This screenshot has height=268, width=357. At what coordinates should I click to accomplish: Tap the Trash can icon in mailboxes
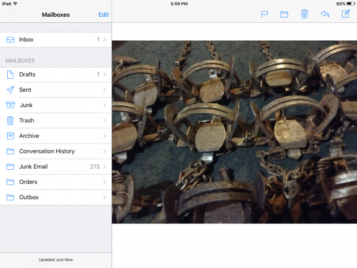(x=10, y=121)
